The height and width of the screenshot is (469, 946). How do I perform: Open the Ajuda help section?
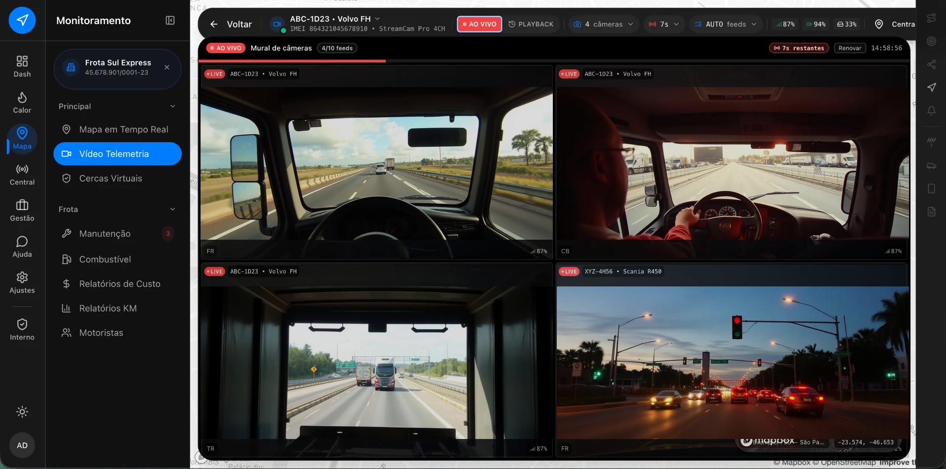(22, 247)
